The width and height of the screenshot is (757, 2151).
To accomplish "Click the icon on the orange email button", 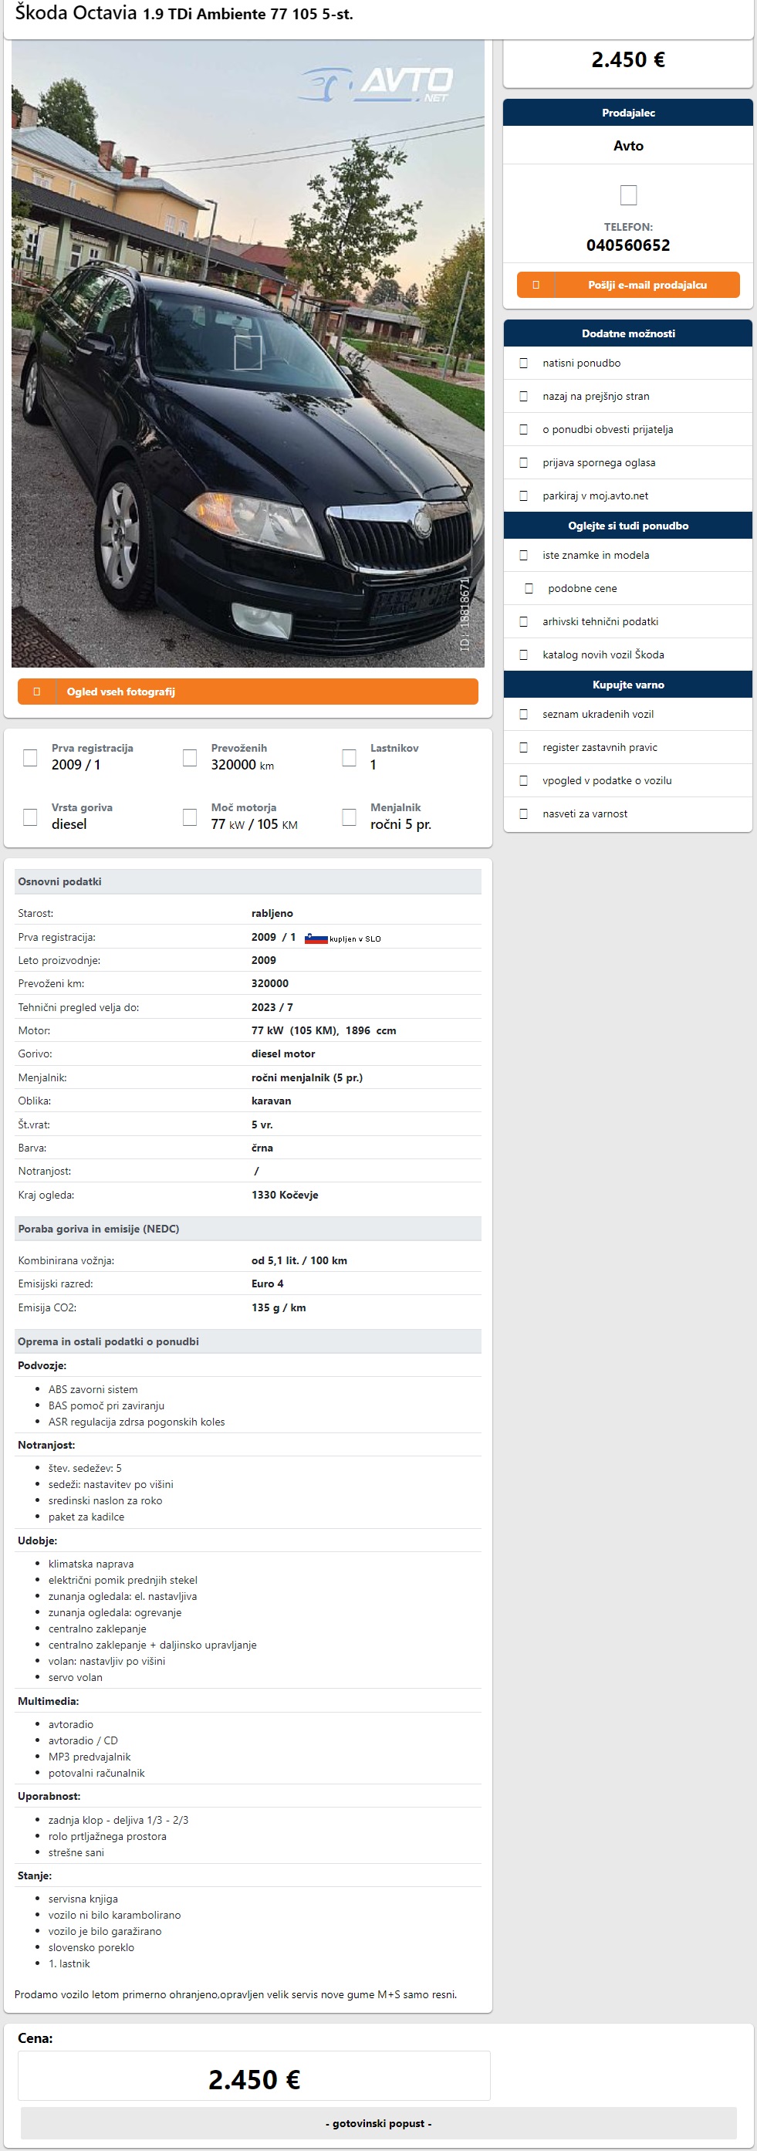I will (x=536, y=285).
